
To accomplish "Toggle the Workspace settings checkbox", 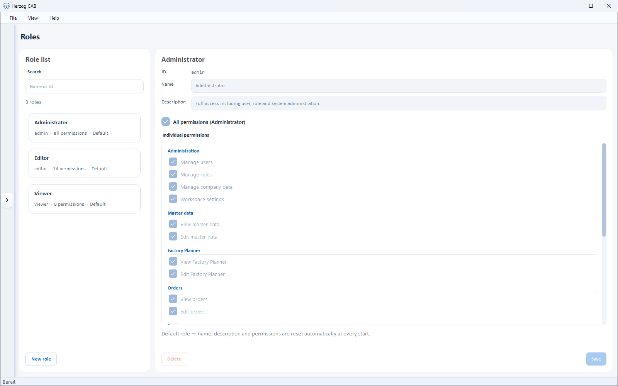I will point(173,199).
